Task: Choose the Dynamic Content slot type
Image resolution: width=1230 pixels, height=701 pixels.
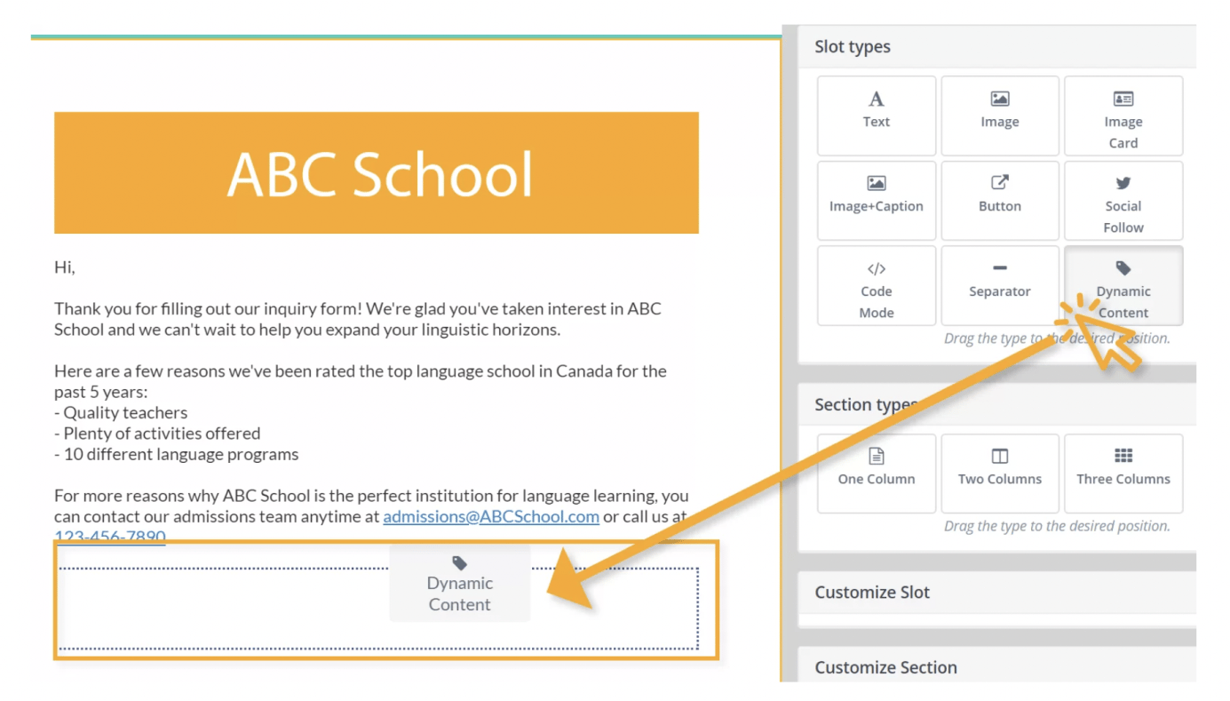Action: click(x=1123, y=286)
